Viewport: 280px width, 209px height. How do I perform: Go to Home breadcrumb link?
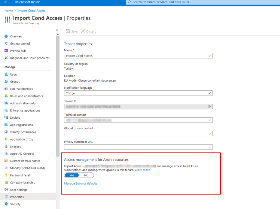tap(9, 11)
